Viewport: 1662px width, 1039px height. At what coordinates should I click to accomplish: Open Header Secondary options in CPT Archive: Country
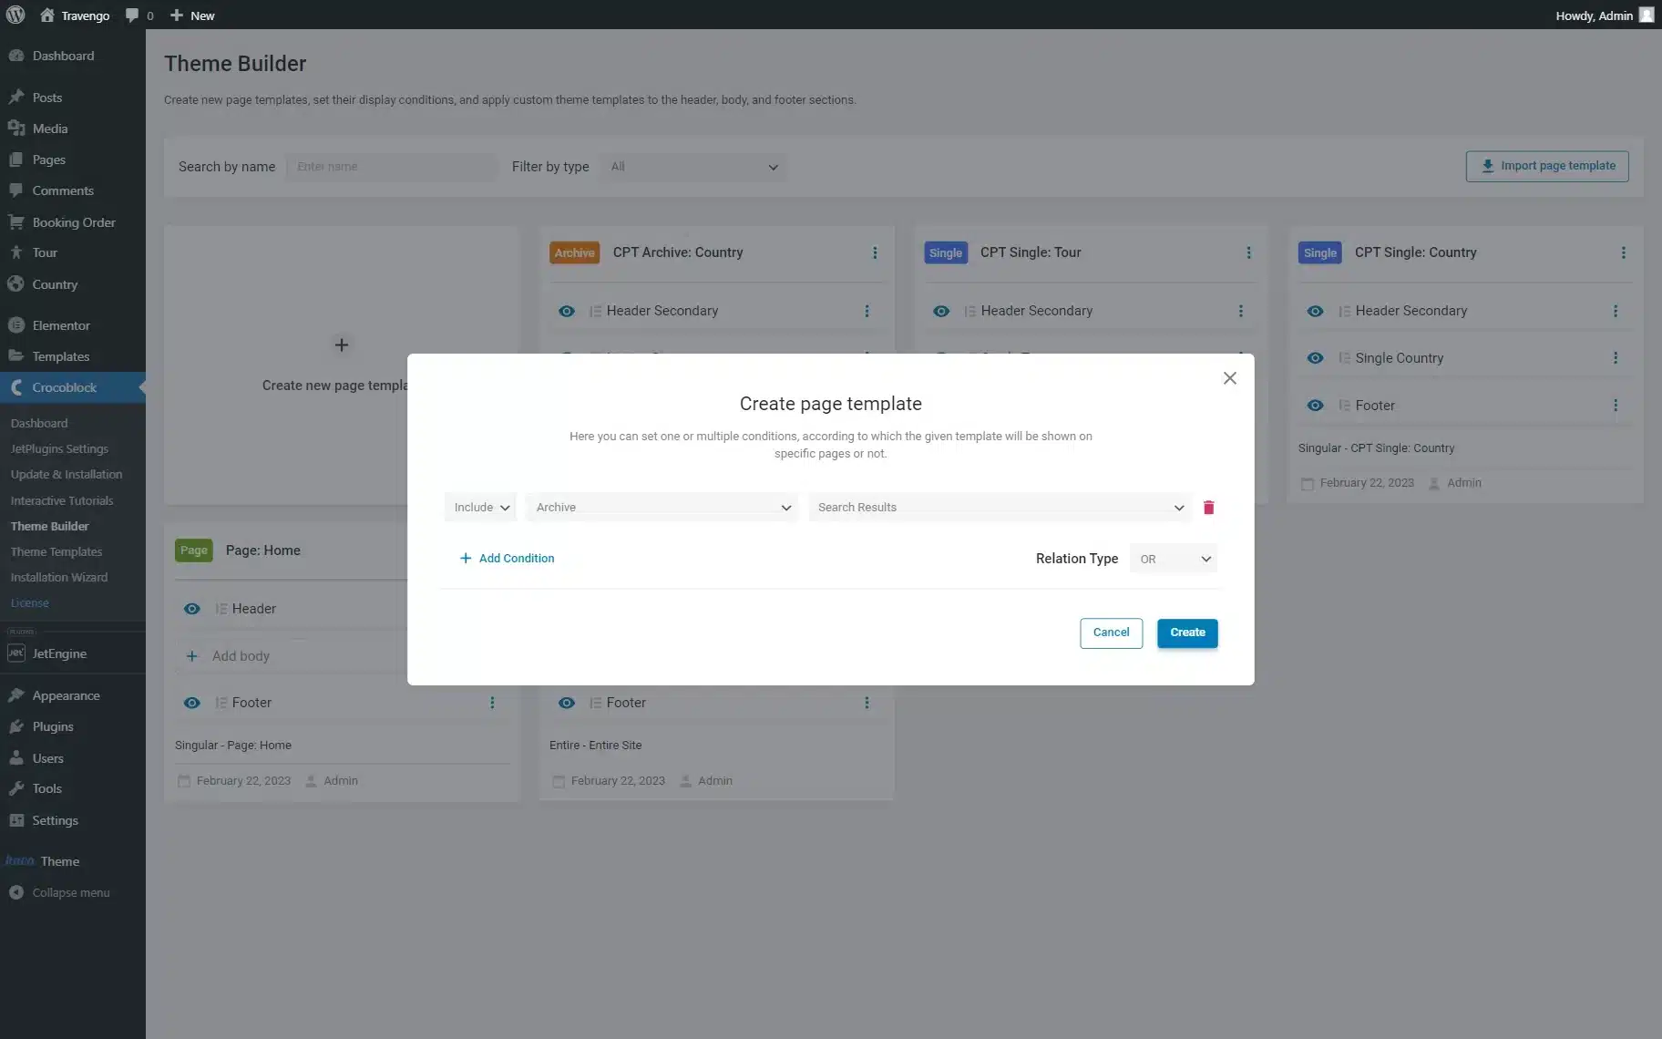[x=867, y=311]
